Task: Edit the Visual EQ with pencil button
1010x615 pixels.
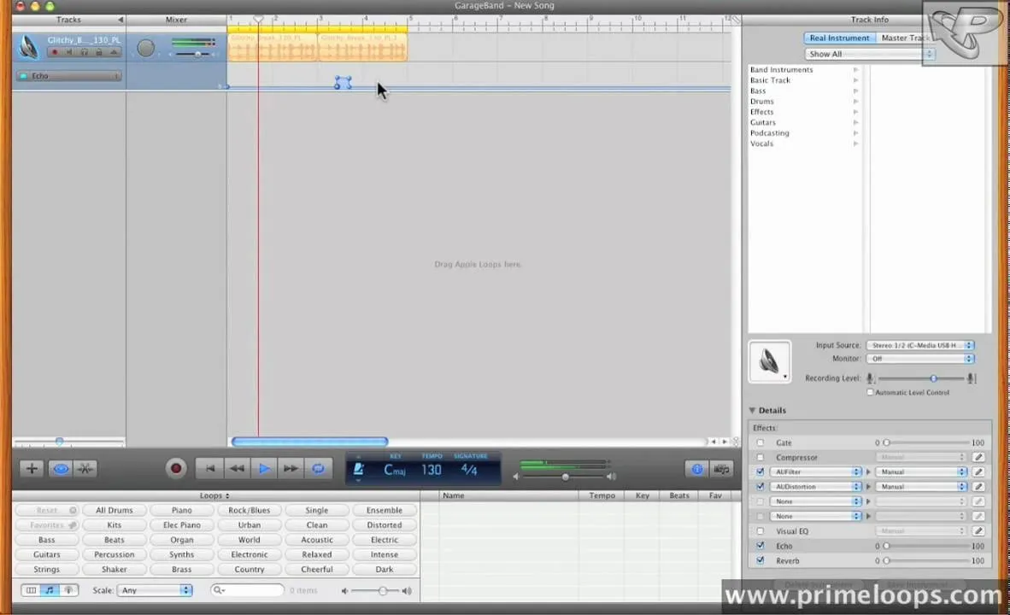Action: click(978, 531)
